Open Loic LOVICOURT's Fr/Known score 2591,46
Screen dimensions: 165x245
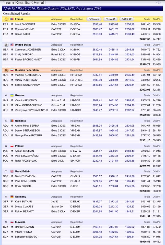[97, 24]
